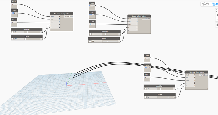The width and height of the screenshot is (218, 115).
Task: Click End code value 300 in Phase 30 group
Action: click(x=91, y=15)
